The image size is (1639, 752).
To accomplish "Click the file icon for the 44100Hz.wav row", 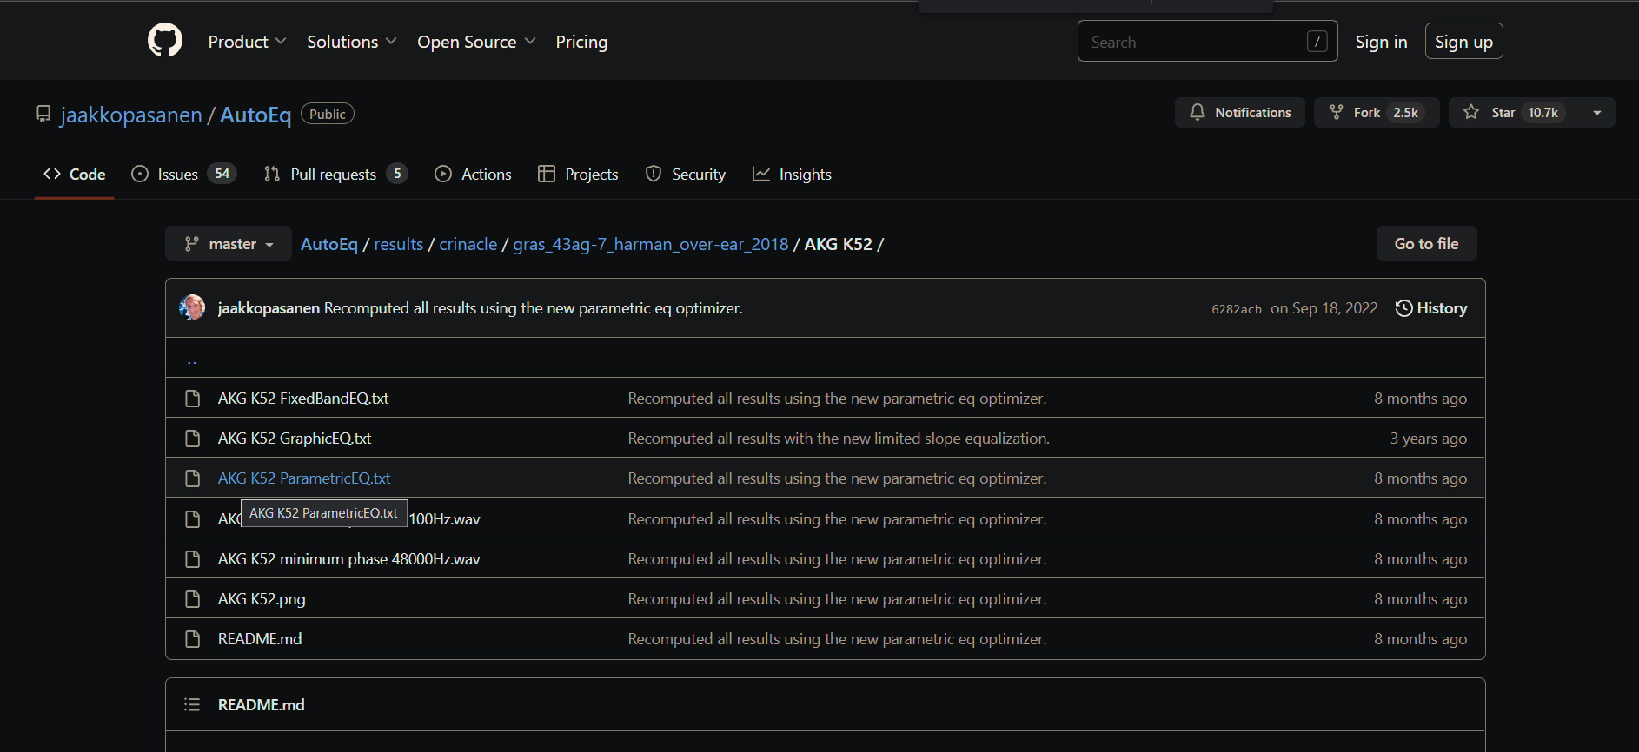I will [x=193, y=519].
